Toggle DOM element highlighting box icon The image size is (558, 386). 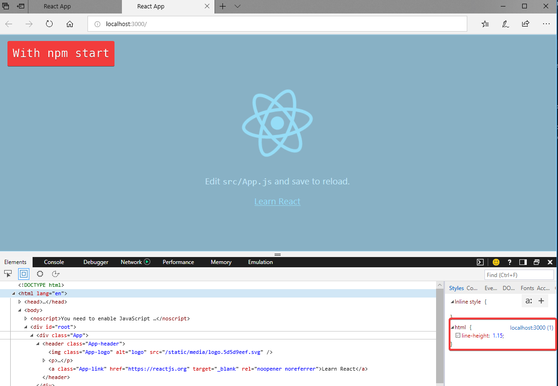coord(23,273)
